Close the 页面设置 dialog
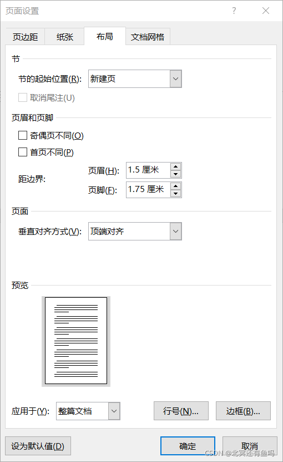This screenshot has width=283, height=462. (x=266, y=11)
